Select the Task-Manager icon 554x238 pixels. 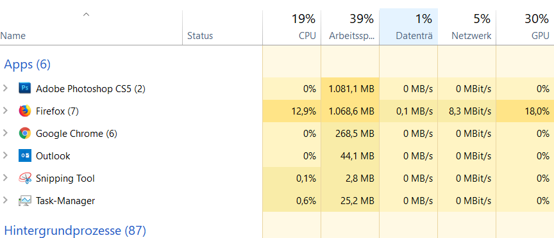25,201
